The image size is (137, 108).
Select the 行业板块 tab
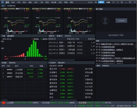click(x=52, y=63)
